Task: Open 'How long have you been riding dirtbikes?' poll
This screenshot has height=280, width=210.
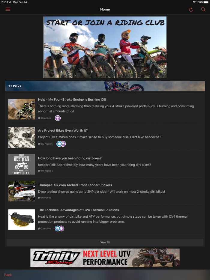Action: tap(70, 158)
